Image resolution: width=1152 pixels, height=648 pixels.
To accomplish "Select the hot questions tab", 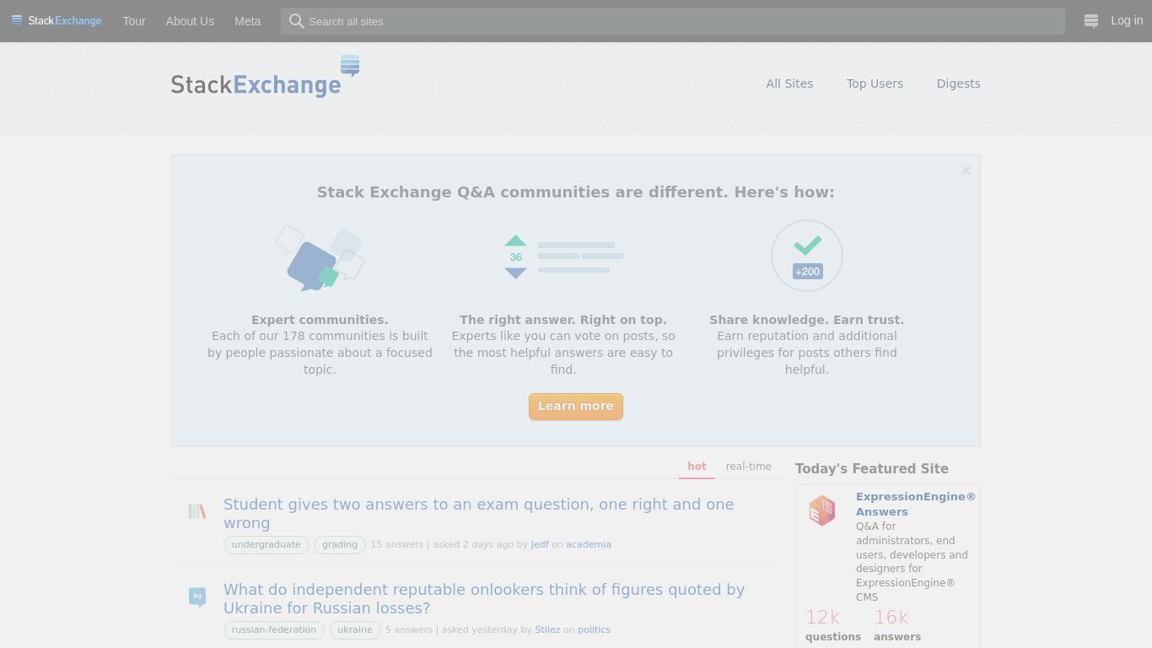I will (x=697, y=467).
